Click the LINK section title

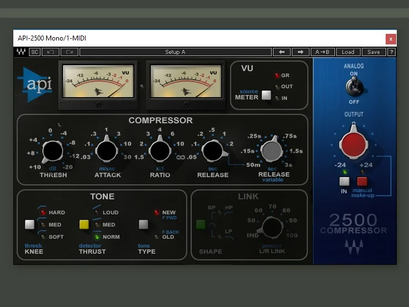coord(248,196)
